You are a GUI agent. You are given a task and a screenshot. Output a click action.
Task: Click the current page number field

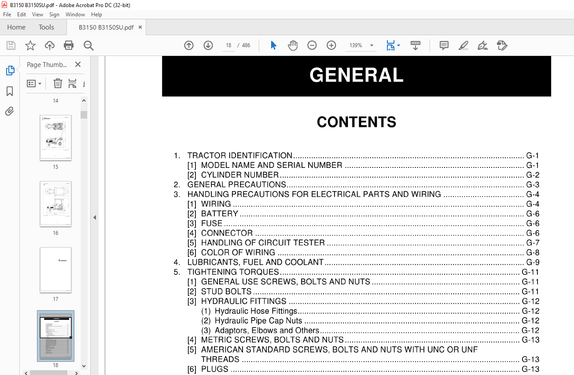click(228, 45)
